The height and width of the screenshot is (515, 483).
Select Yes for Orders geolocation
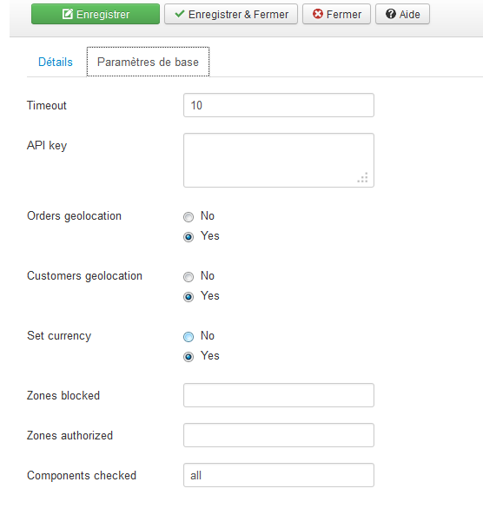tap(189, 237)
